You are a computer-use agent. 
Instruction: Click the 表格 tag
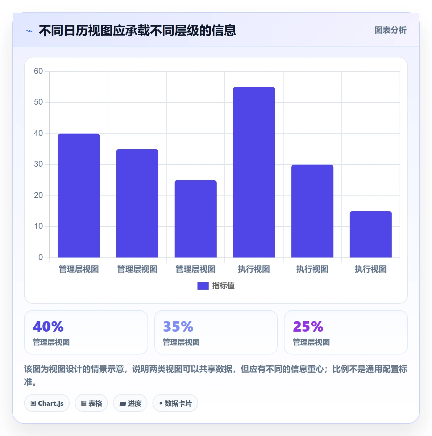tap(91, 403)
